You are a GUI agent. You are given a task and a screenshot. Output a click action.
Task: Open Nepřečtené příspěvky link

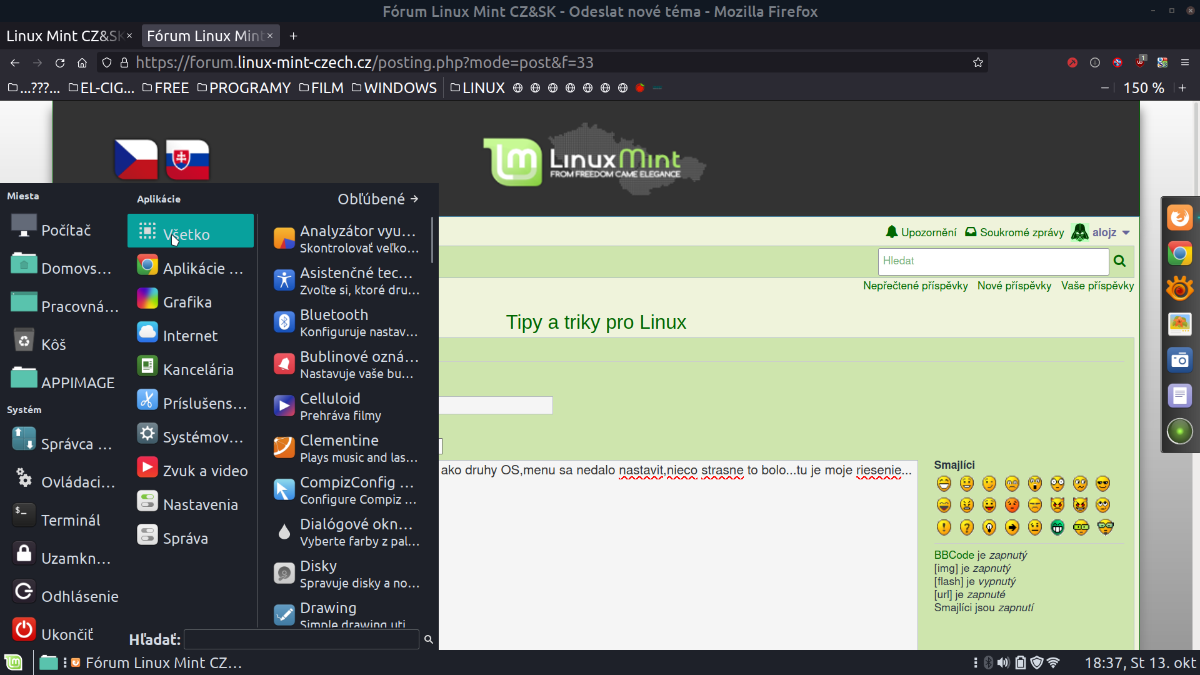(915, 286)
